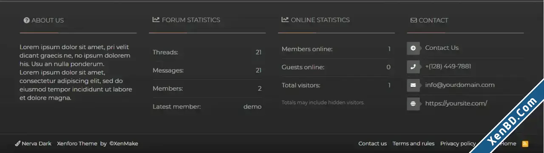544x153 pixels.
Task: Click the chart icon by Online Statistics
Action: pos(285,19)
